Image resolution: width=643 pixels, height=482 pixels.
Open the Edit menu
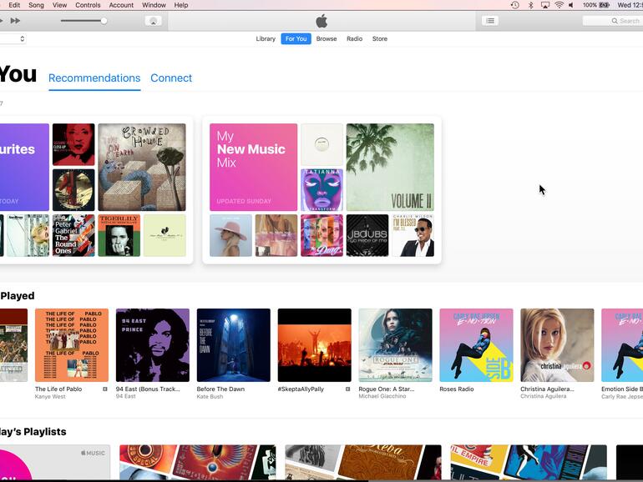point(14,5)
